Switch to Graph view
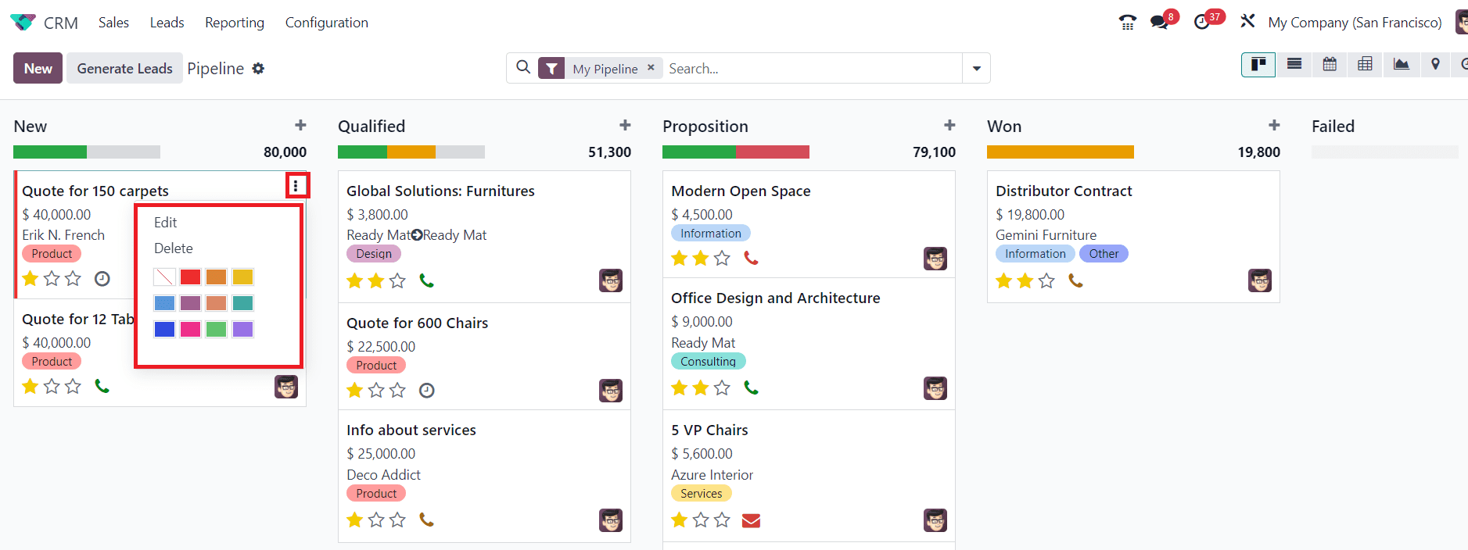 click(1401, 65)
